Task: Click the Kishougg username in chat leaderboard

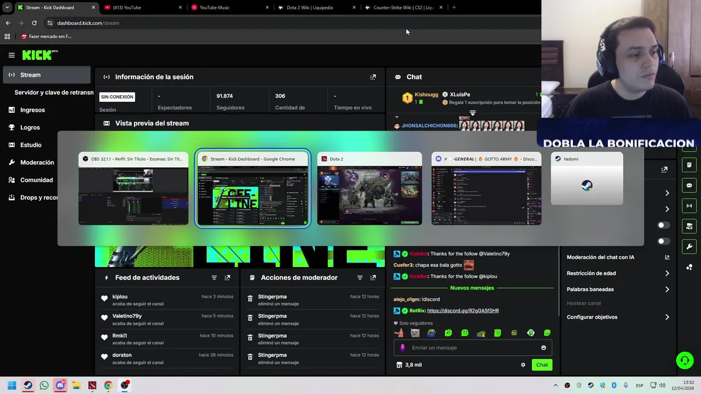Action: [426, 95]
